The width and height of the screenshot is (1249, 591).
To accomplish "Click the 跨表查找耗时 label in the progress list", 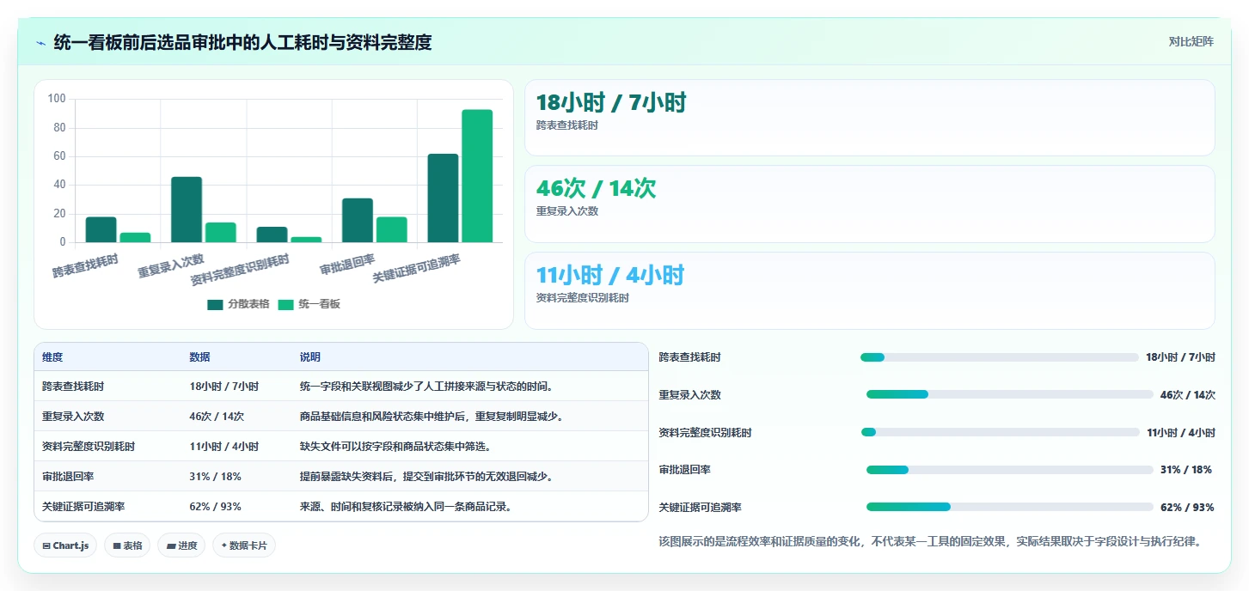I will click(689, 357).
